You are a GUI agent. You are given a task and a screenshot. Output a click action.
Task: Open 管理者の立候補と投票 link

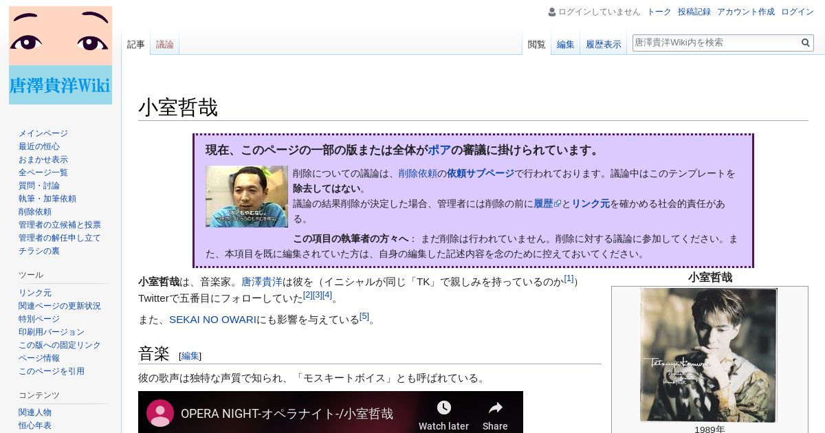click(x=60, y=225)
